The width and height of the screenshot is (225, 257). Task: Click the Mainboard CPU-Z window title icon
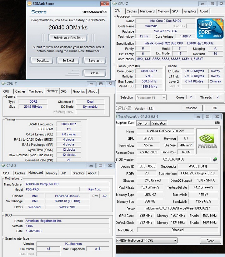click(x=3, y=166)
